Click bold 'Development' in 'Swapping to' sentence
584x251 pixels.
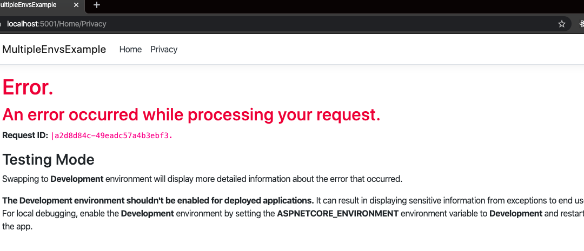click(x=77, y=179)
